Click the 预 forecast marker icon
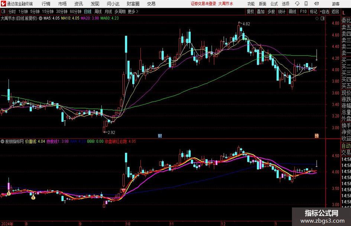 click(316, 136)
